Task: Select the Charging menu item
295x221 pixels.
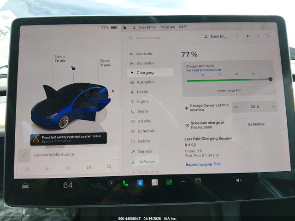Action: (x=150, y=73)
